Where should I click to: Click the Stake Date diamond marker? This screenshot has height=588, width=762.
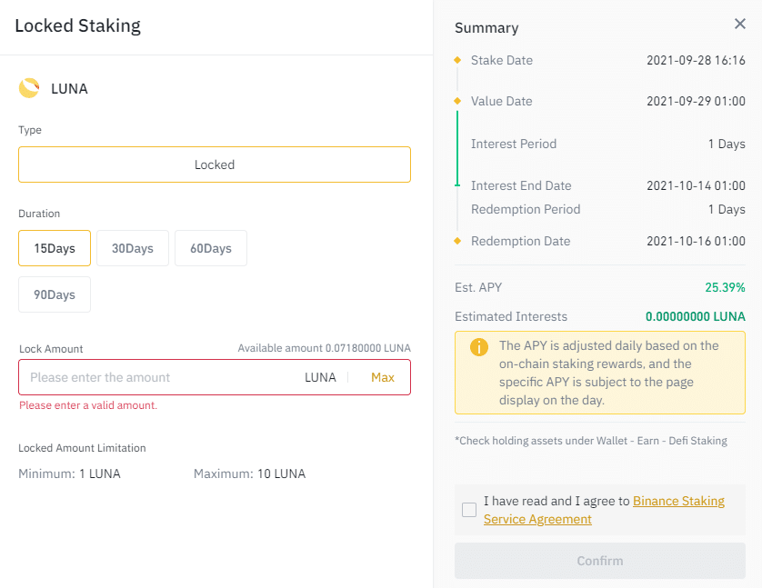[x=457, y=60]
